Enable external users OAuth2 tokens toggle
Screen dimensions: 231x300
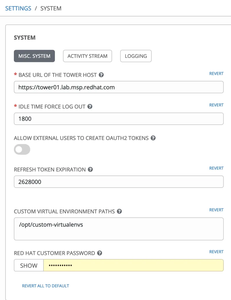point(22,149)
